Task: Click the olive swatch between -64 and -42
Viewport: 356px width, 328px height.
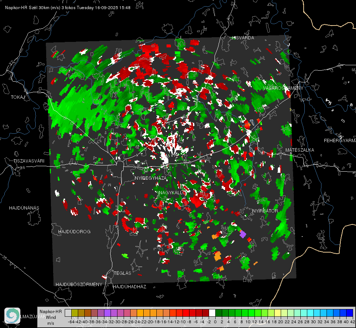Action: pos(75,313)
